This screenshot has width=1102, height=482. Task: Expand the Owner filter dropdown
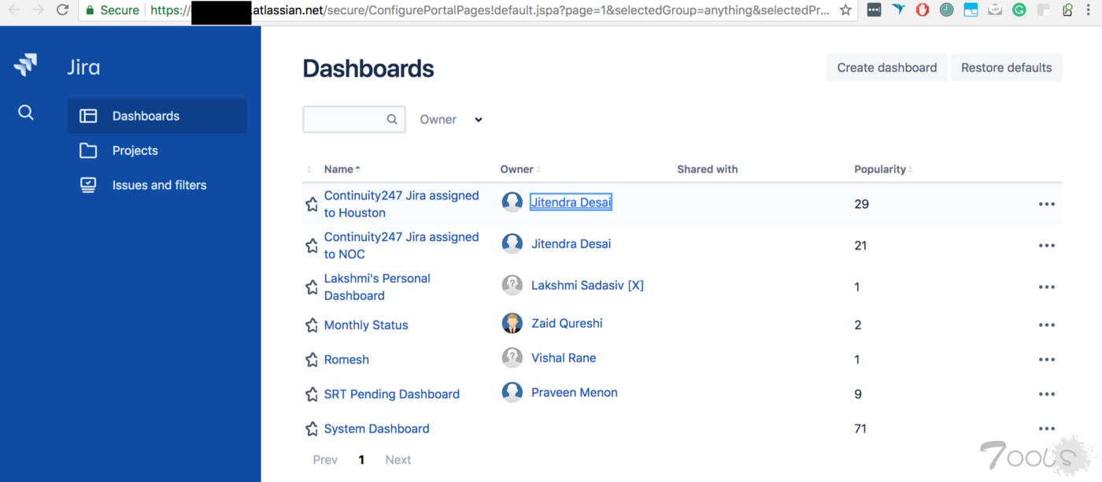[451, 120]
